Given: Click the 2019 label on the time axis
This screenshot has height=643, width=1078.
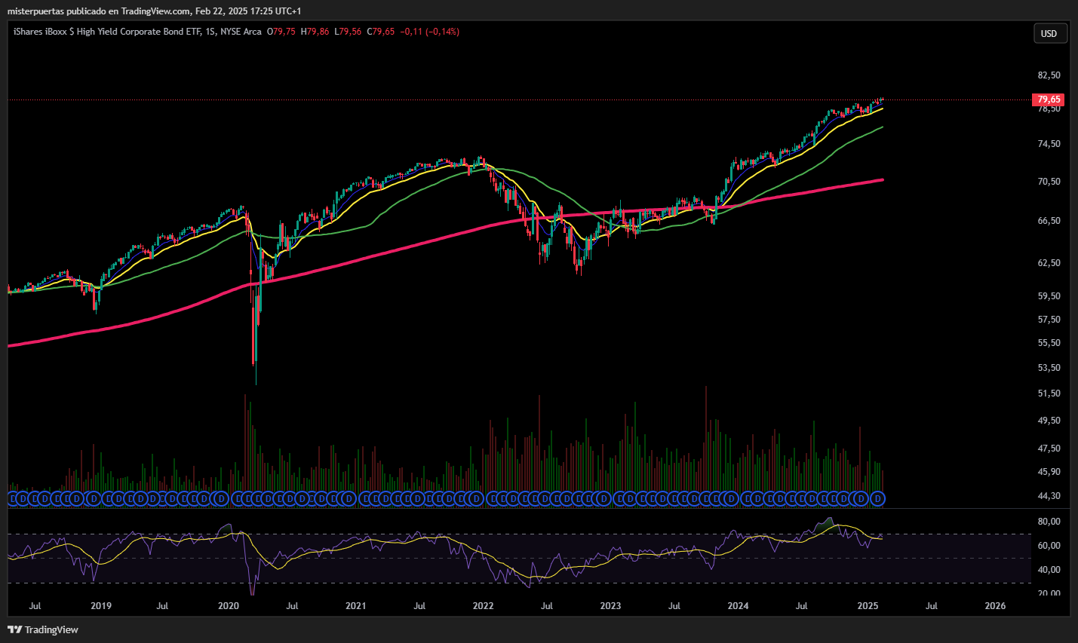Looking at the screenshot, I should (101, 606).
